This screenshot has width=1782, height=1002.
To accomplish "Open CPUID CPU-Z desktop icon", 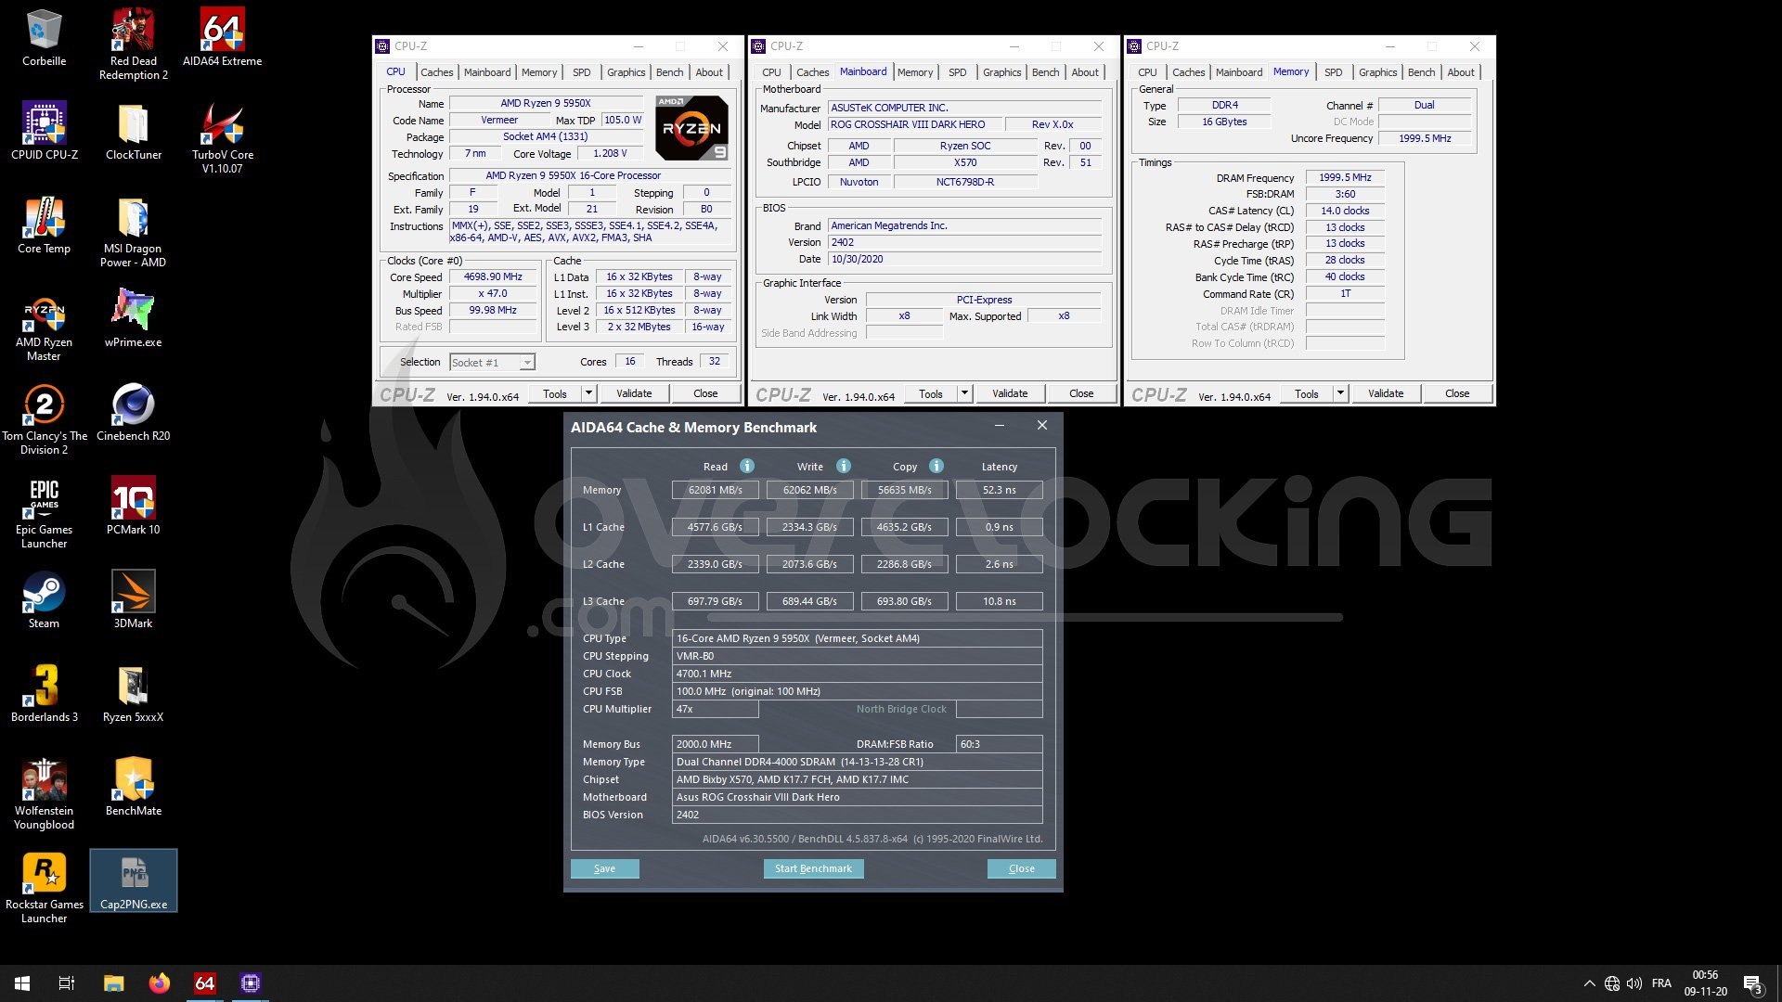I will coord(44,132).
